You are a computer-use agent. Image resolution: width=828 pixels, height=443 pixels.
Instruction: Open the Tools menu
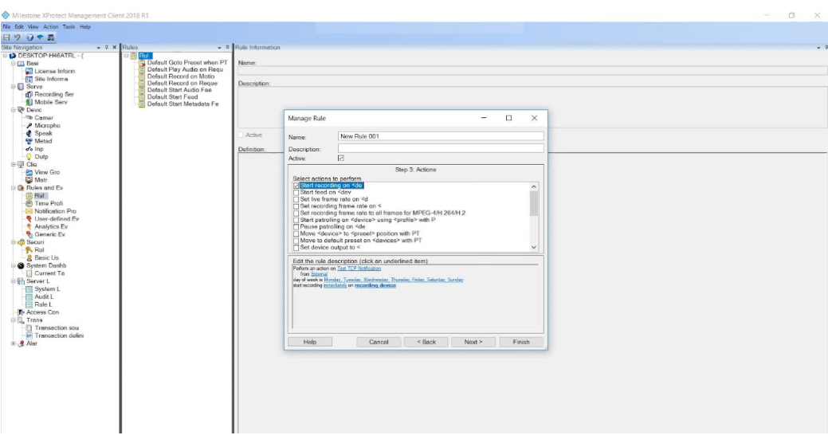point(69,27)
